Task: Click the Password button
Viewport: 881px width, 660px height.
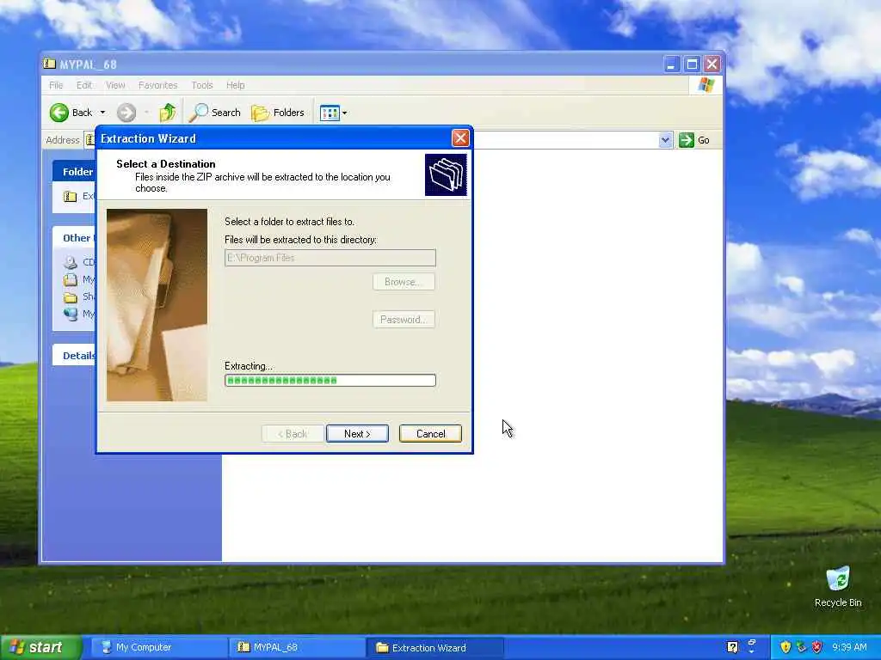Action: [x=404, y=320]
